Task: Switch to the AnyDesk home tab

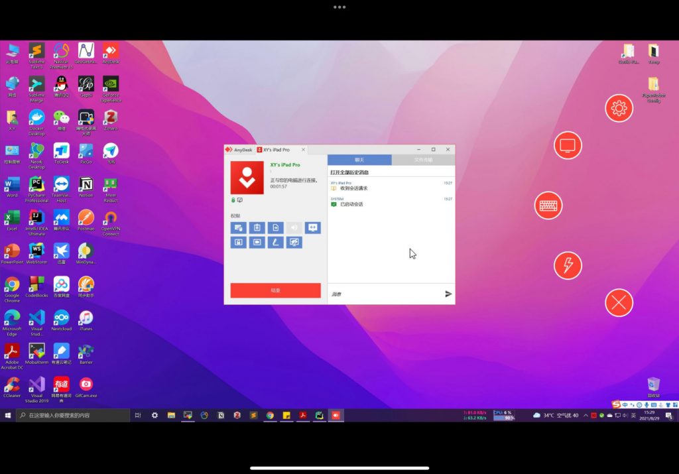Action: tap(238, 149)
